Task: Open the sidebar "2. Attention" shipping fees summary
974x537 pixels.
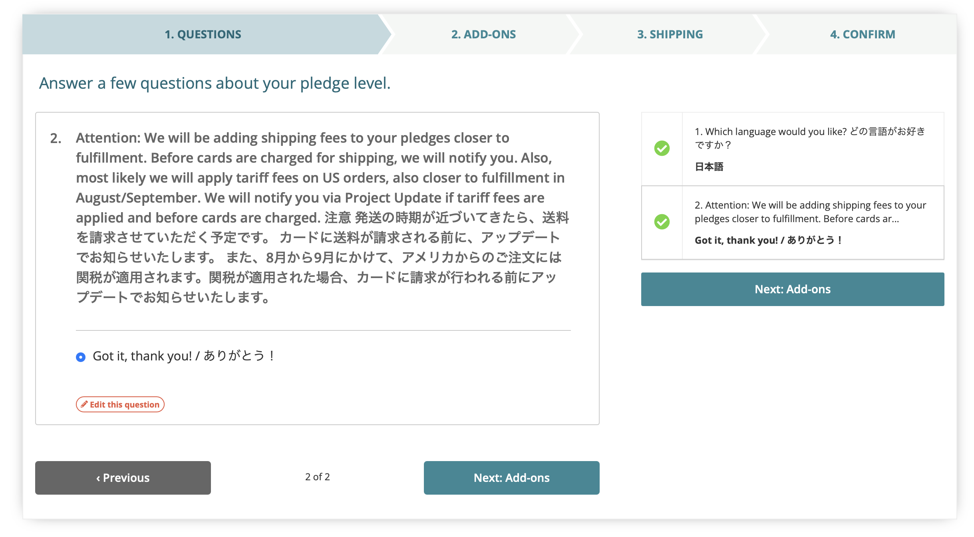Action: tap(810, 212)
